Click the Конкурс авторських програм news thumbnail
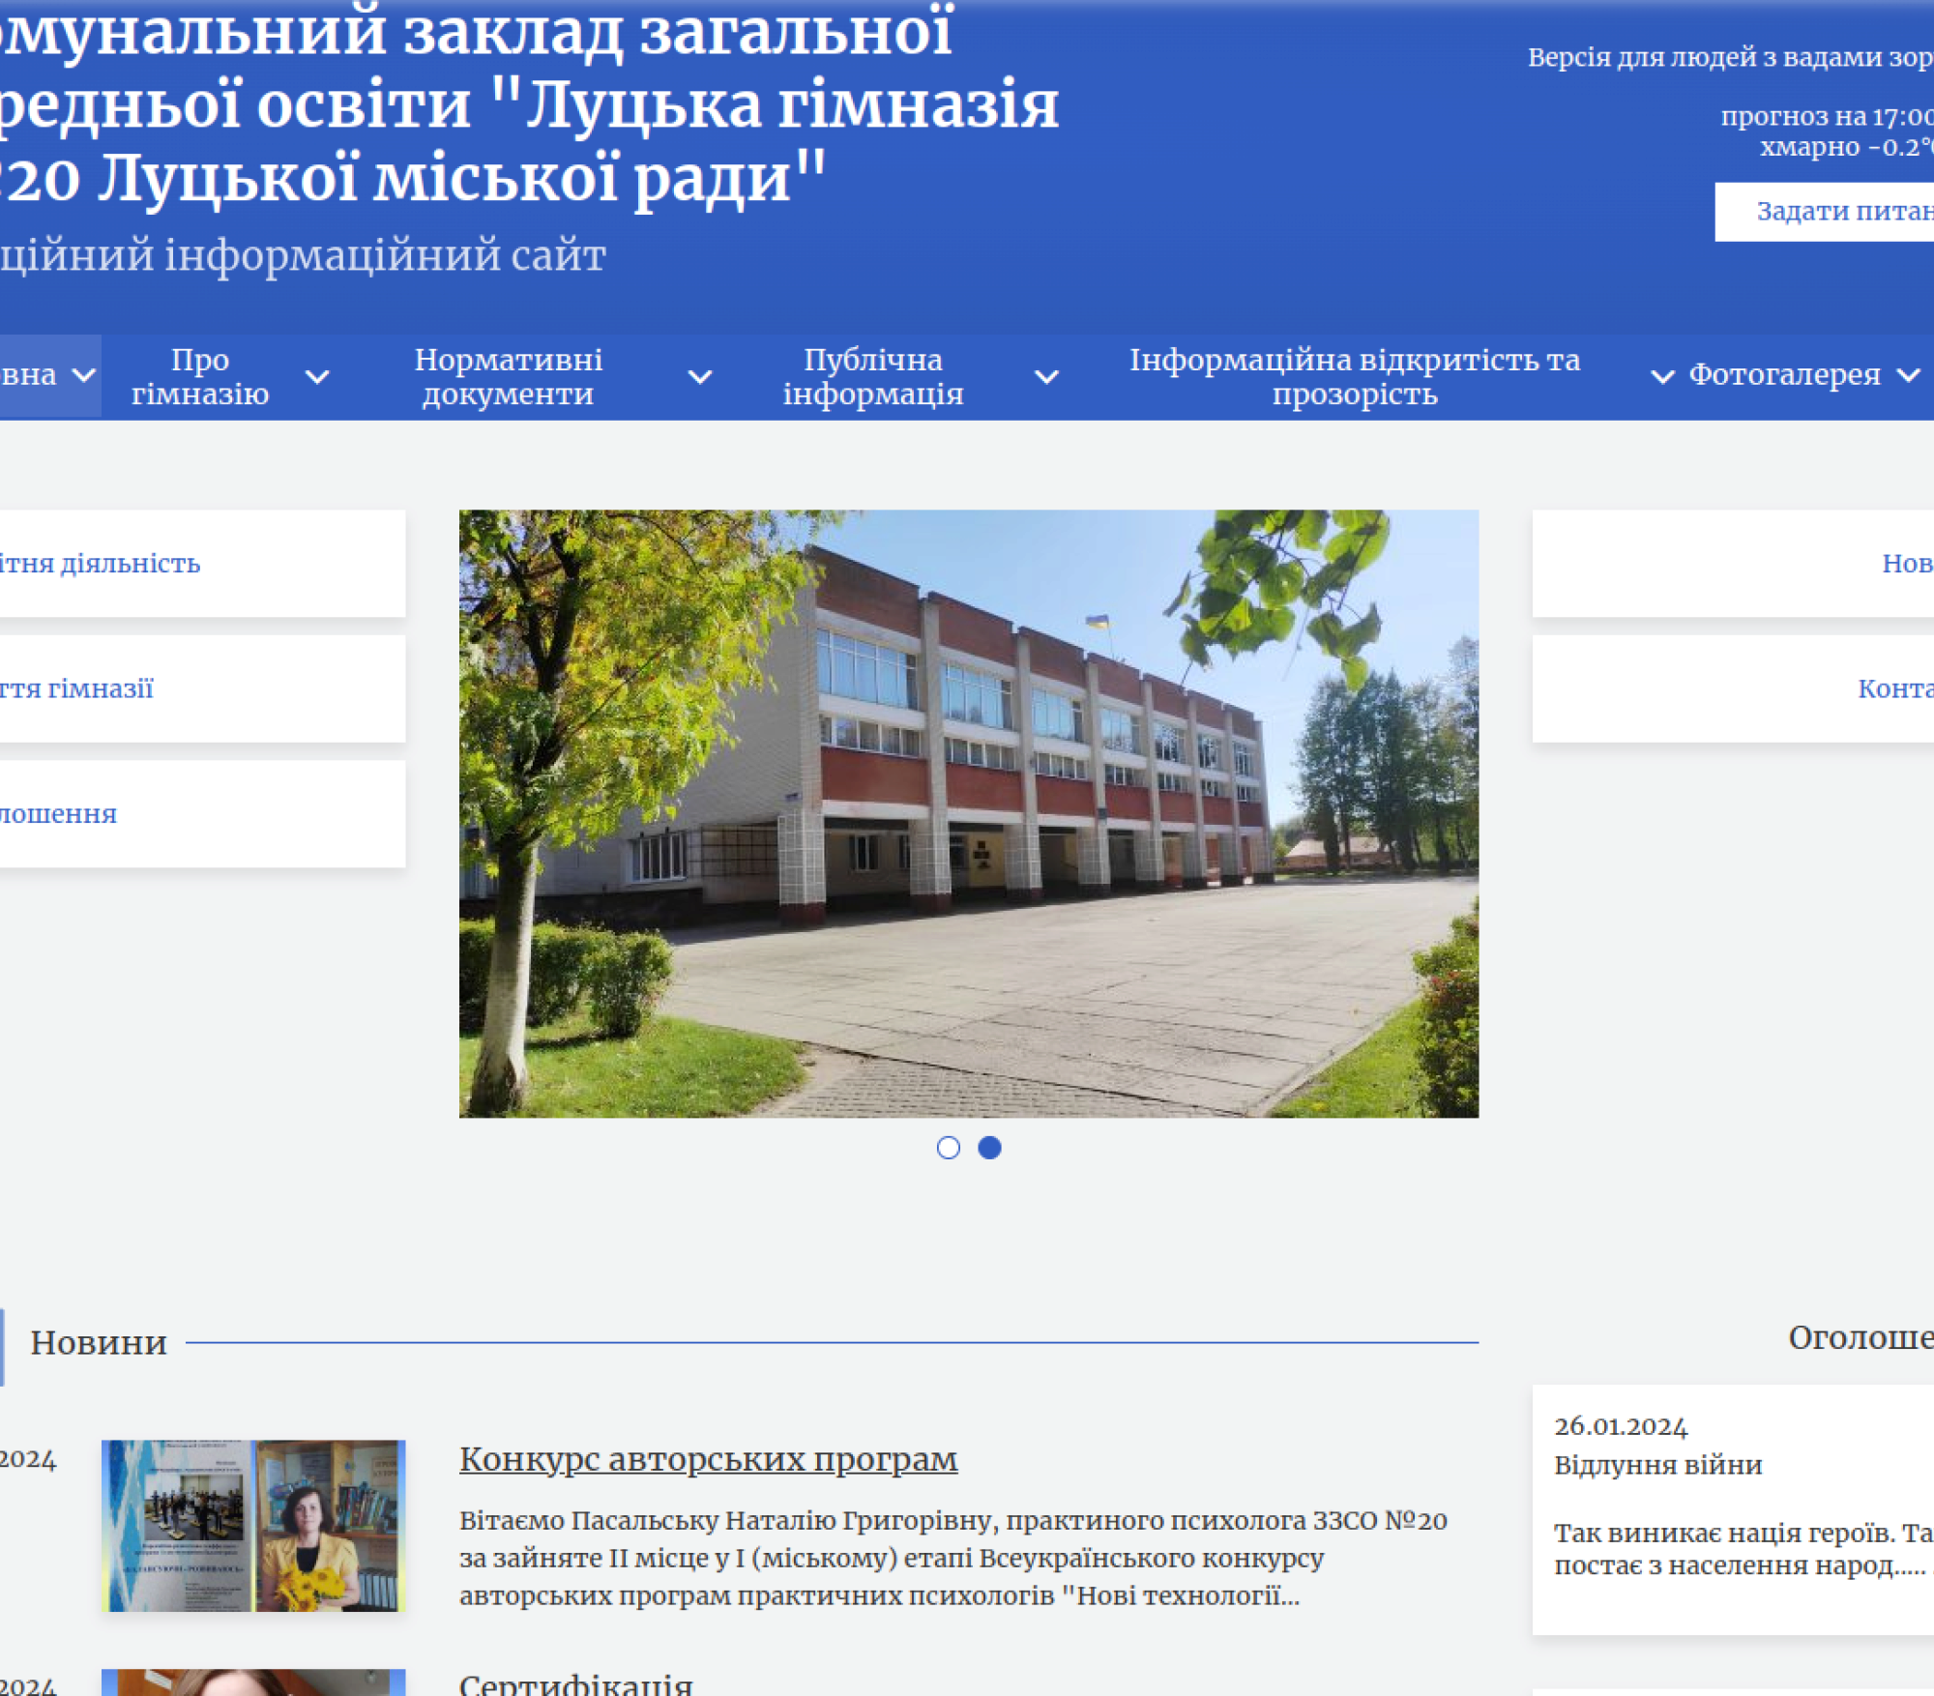1934x1696 pixels. pos(253,1525)
